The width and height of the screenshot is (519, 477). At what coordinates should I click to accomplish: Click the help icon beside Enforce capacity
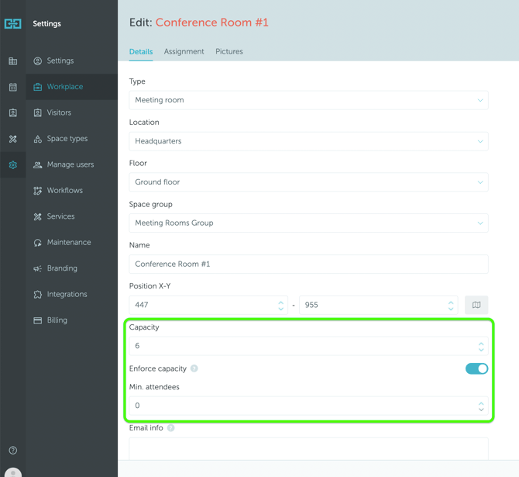tap(194, 368)
